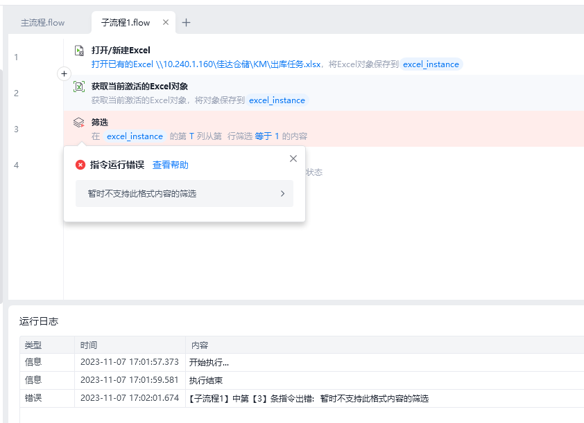Select line number 2
Image resolution: width=584 pixels, height=423 pixels.
(x=16, y=93)
